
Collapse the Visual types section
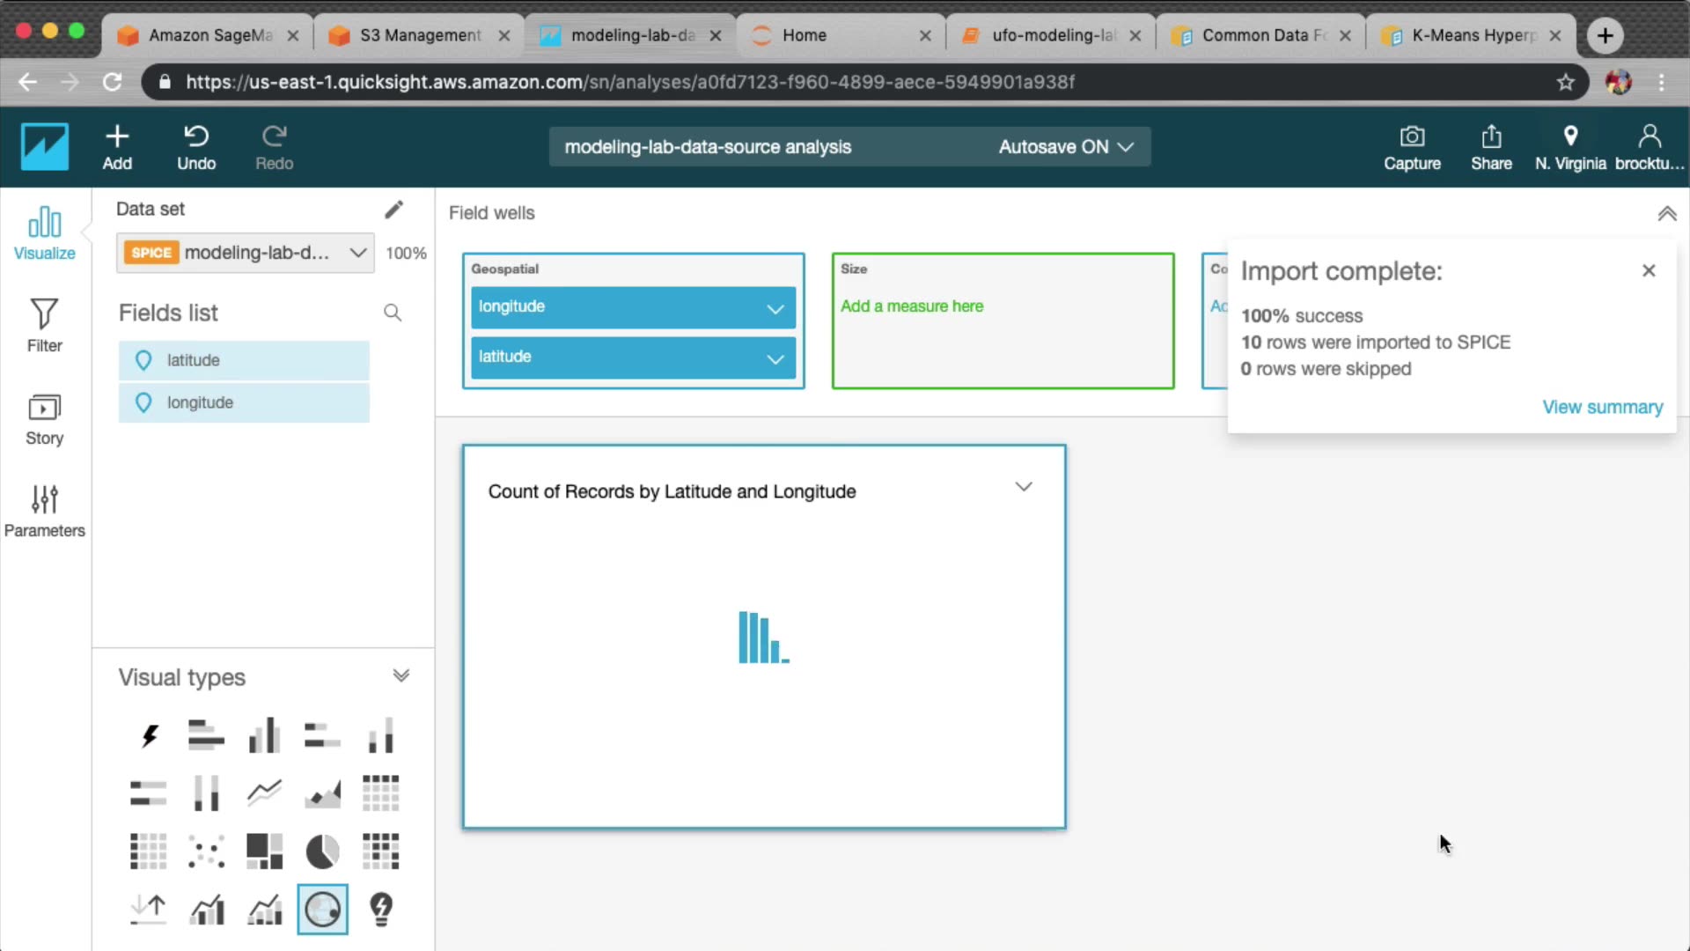pos(400,676)
